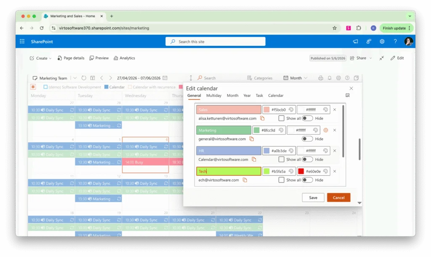Click the notification bell in calendar toolbar

click(330, 78)
